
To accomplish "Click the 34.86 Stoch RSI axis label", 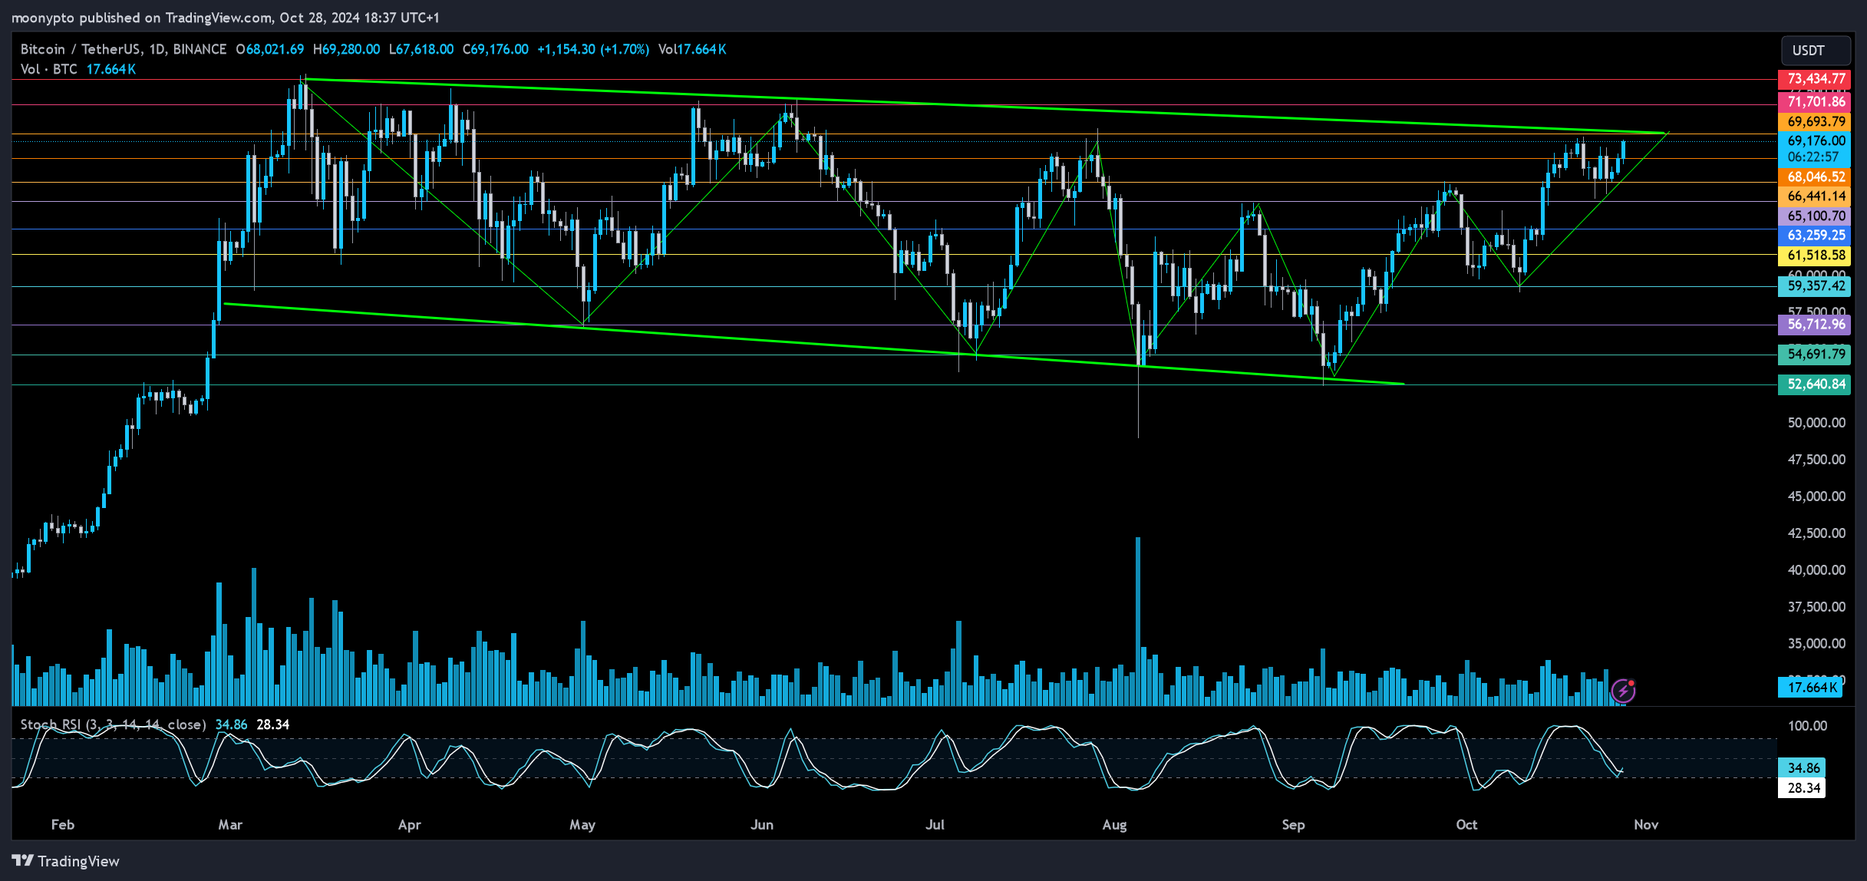I will tap(1803, 768).
